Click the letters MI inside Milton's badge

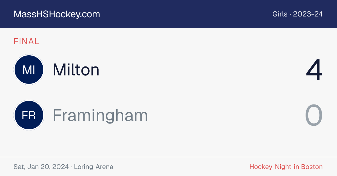29,70
